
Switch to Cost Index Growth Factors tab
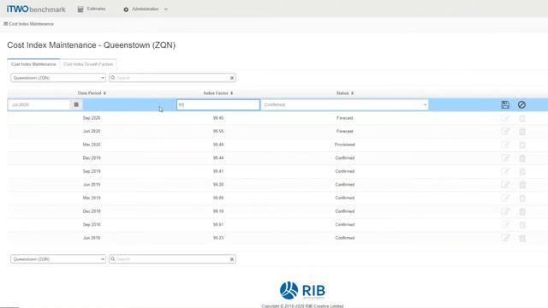click(x=88, y=64)
